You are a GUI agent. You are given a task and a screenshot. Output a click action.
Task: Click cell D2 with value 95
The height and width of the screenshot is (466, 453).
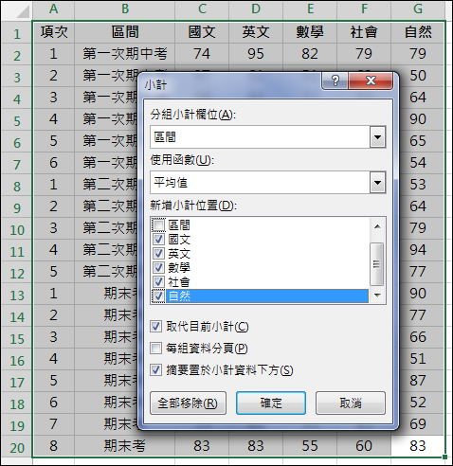[256, 54]
